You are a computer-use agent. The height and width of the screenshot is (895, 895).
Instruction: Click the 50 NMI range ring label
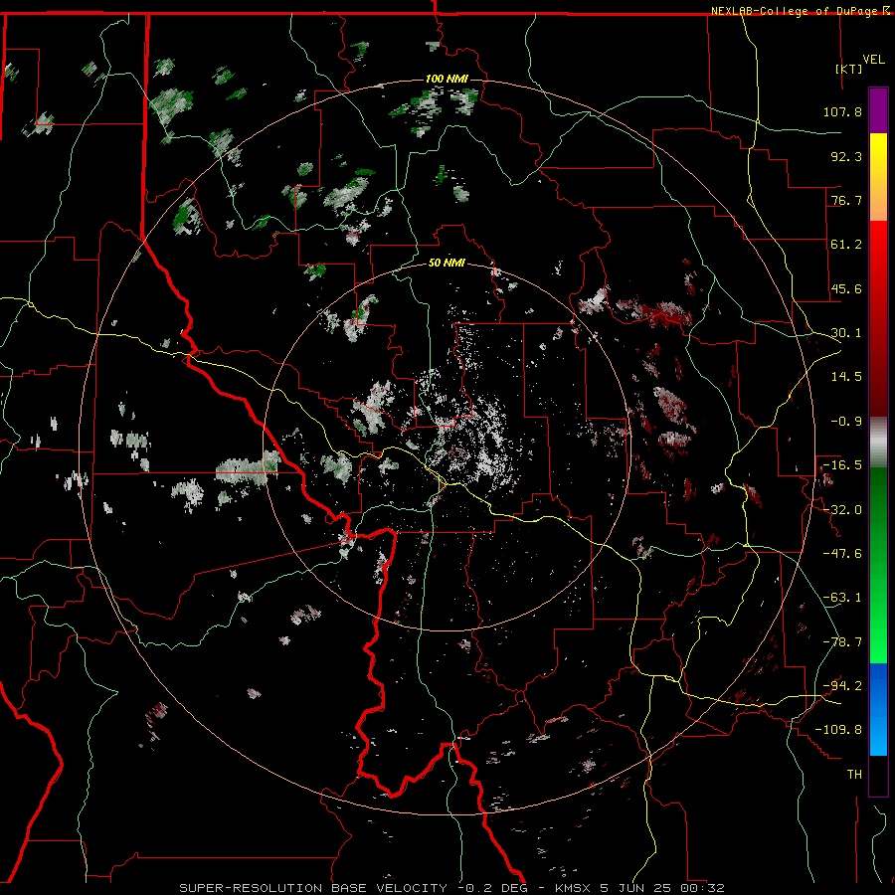point(447,264)
